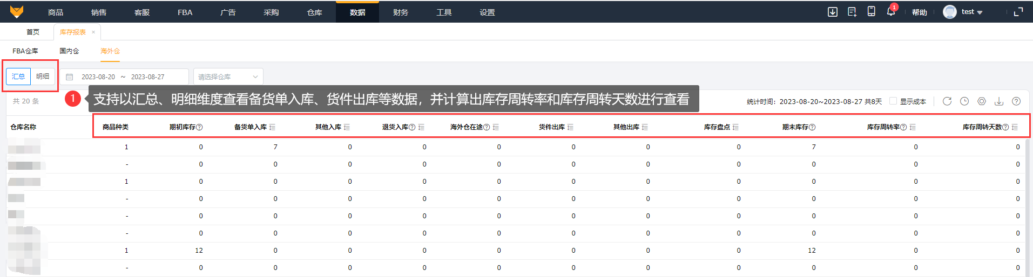Click 备货单入库 value 7
Screen dimensions: 1033x277
pos(275,147)
